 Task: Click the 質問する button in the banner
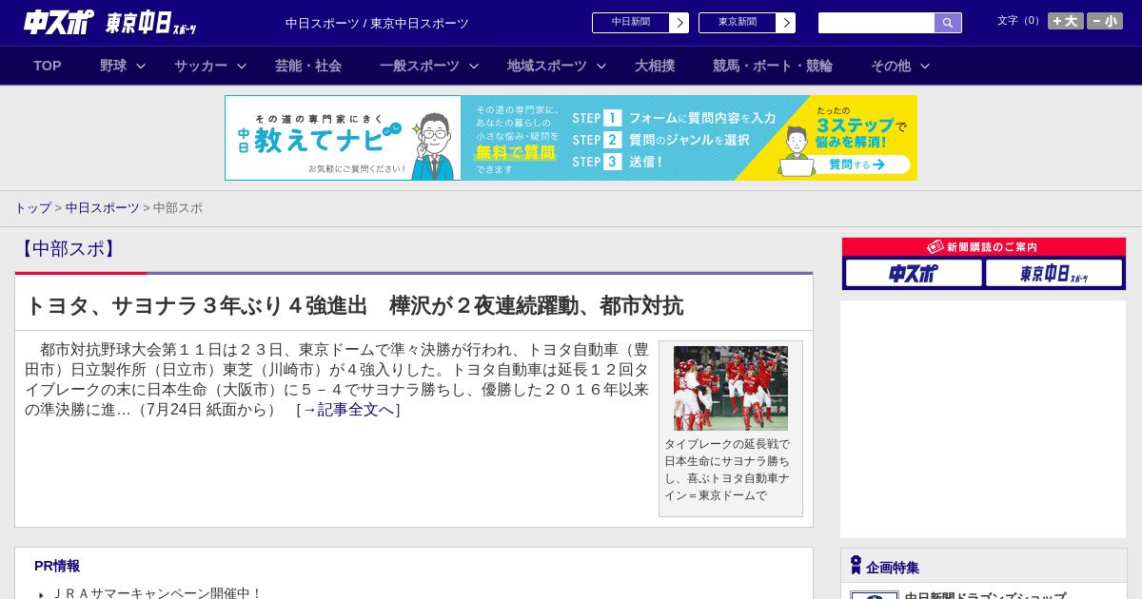(856, 164)
